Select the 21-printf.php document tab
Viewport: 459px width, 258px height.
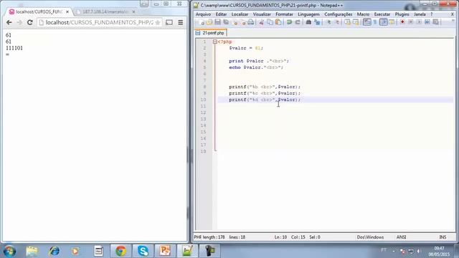tap(211, 33)
